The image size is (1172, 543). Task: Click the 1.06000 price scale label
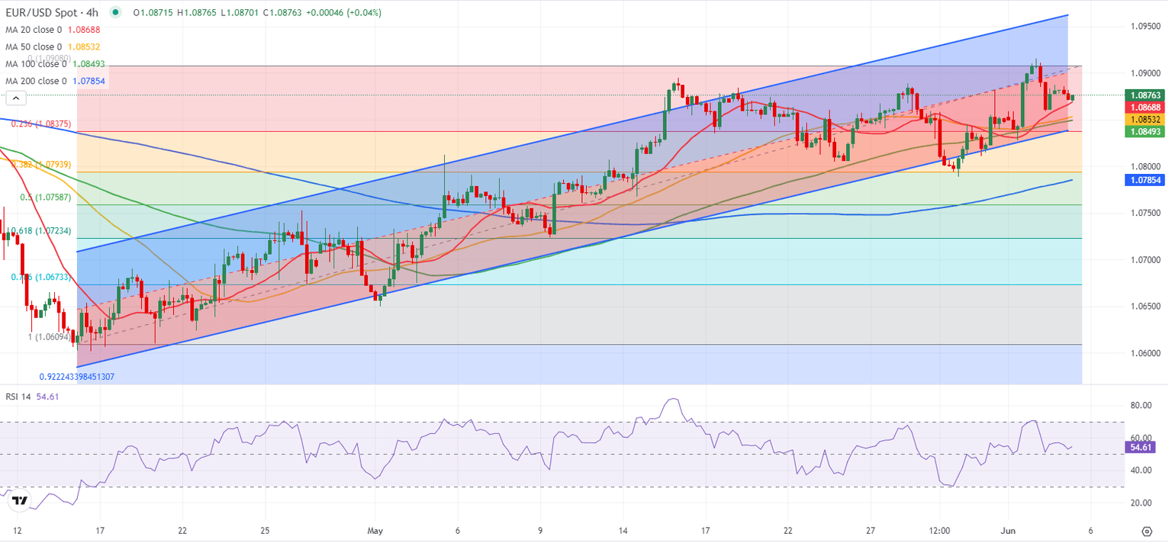coord(1145,353)
